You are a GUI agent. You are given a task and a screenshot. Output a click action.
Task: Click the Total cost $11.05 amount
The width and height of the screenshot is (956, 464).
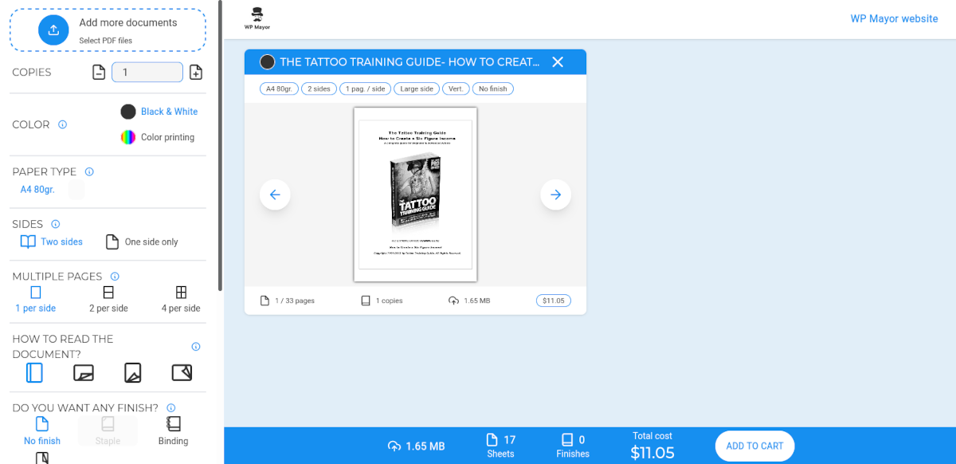click(652, 453)
